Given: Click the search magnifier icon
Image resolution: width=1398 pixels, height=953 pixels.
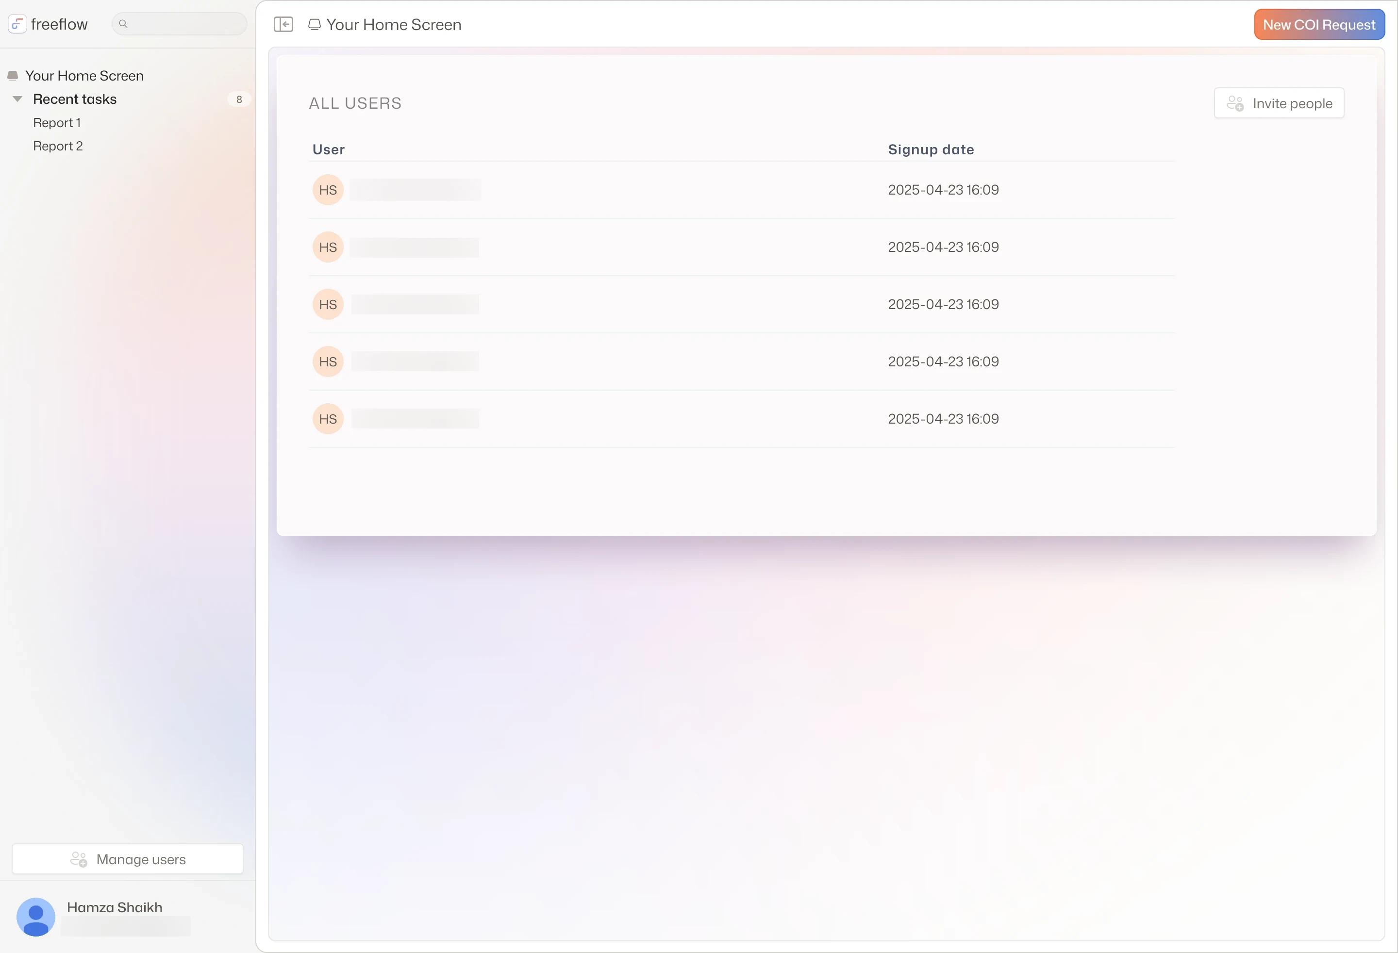Looking at the screenshot, I should tap(123, 24).
